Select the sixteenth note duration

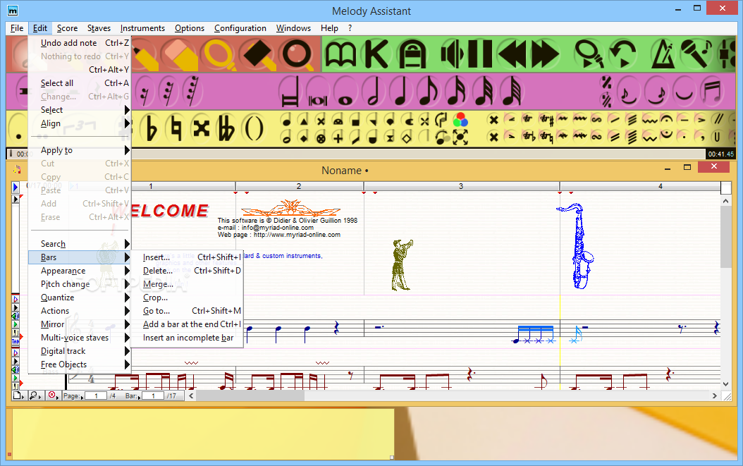tap(456, 92)
